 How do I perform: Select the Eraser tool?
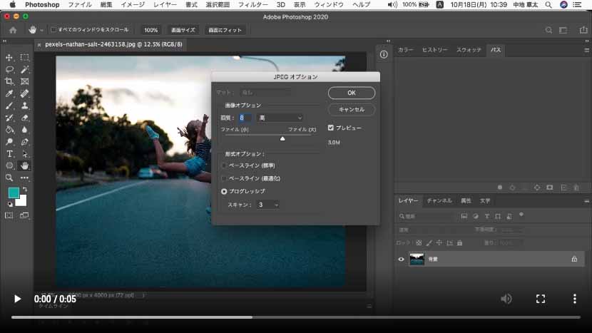24,118
